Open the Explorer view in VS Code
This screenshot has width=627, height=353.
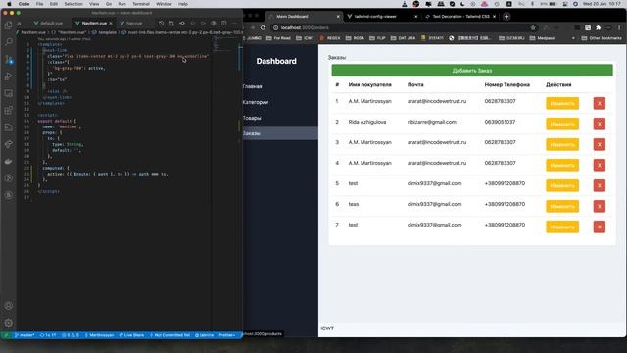click(x=9, y=25)
